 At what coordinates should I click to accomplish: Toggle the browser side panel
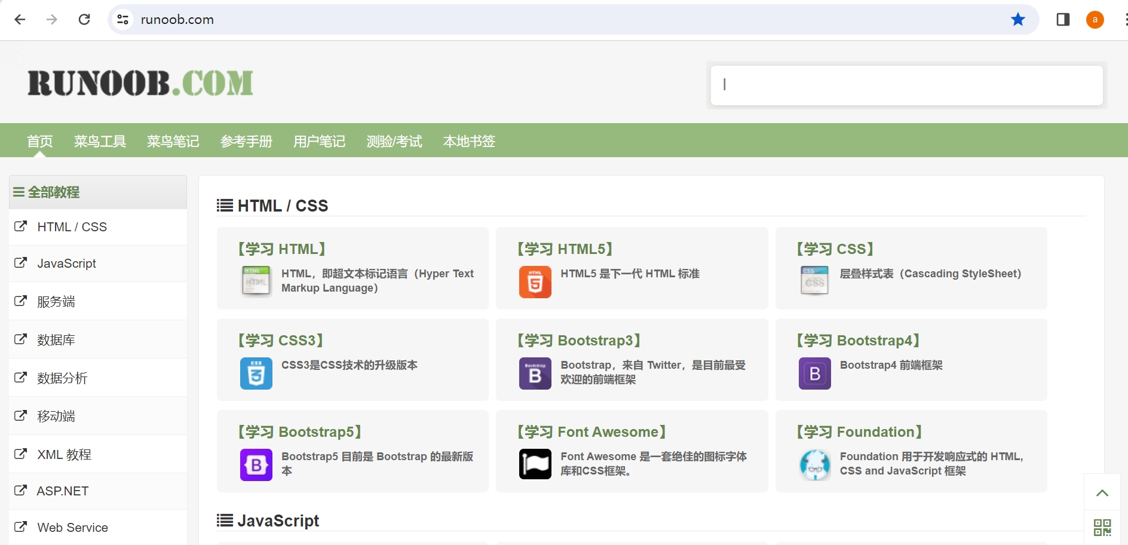click(x=1062, y=20)
